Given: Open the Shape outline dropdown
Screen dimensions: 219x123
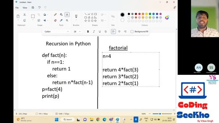Looking at the screenshot, I should point(103,14).
